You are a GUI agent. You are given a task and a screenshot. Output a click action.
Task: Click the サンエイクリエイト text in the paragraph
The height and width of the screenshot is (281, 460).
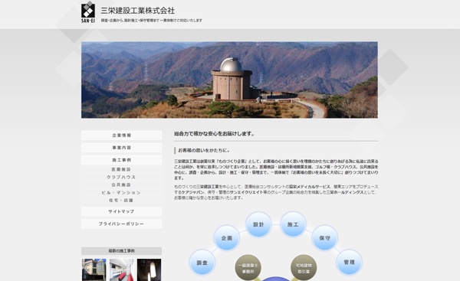pos(246,192)
